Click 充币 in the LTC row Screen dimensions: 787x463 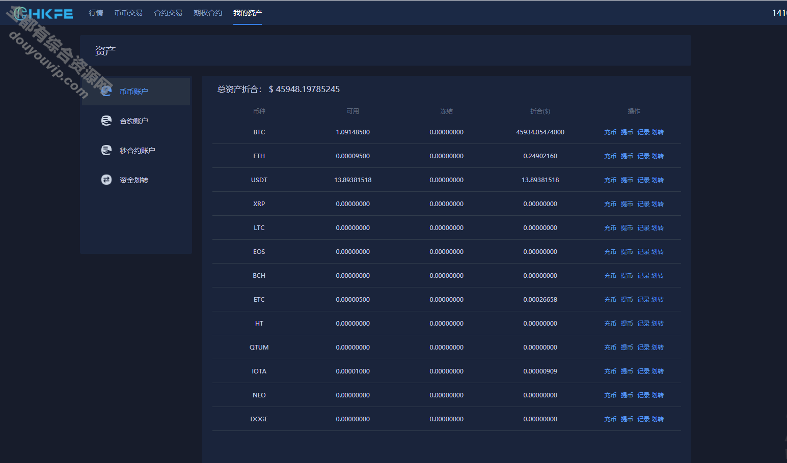(x=610, y=228)
